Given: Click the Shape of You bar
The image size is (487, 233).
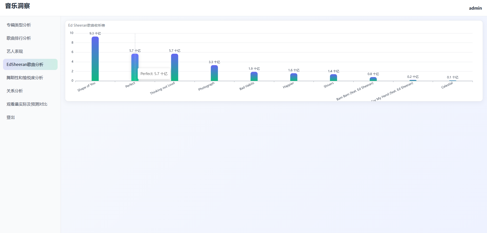Looking at the screenshot, I should click(95, 59).
